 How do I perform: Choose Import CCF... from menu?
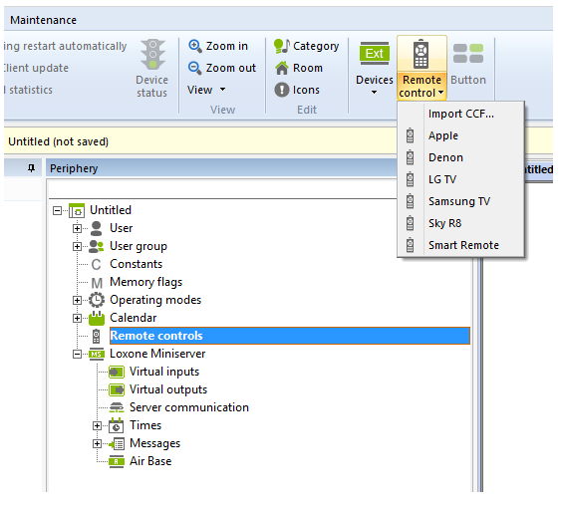tap(461, 114)
